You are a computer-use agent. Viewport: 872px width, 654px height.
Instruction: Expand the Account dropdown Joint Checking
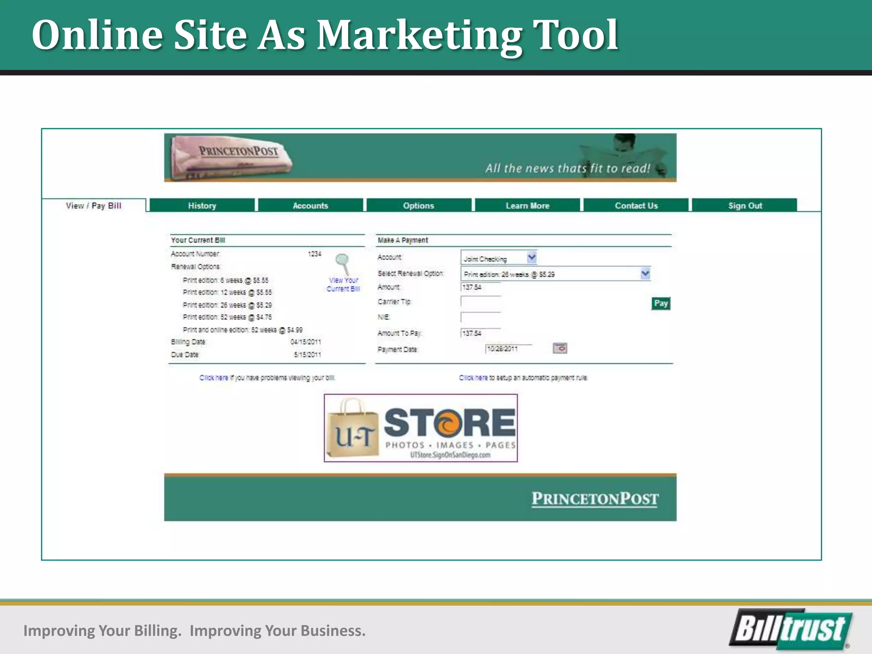[499, 258]
